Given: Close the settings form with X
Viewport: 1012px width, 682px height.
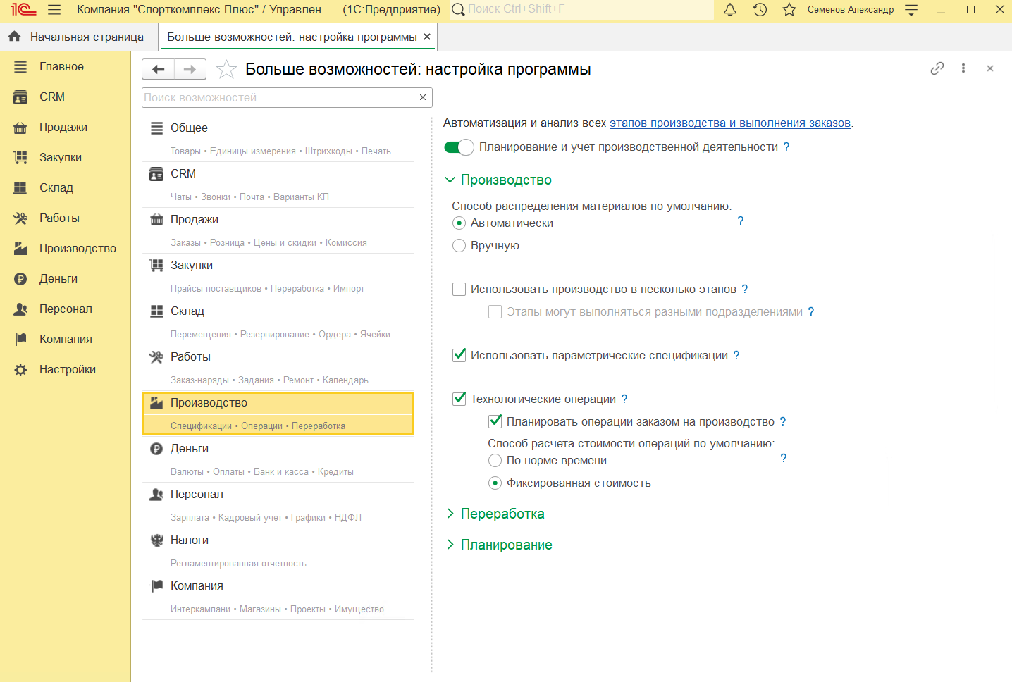Looking at the screenshot, I should (x=990, y=68).
